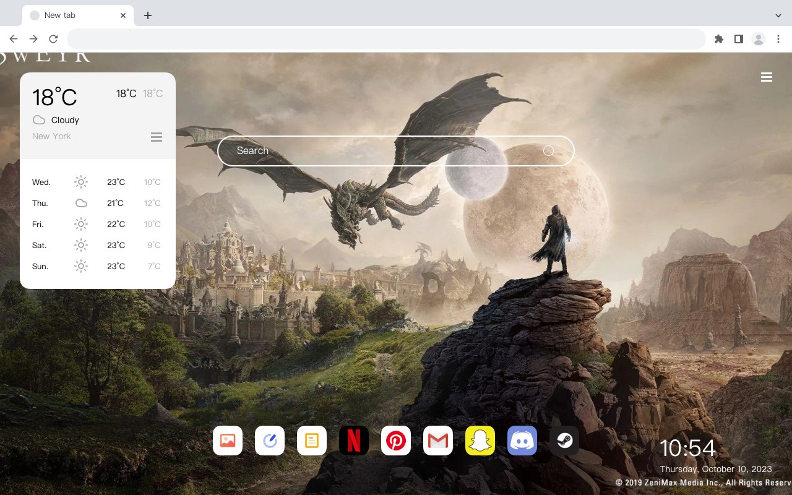This screenshot has width=792, height=495.
Task: Click the sun icon in Sat. row
Action: point(81,245)
